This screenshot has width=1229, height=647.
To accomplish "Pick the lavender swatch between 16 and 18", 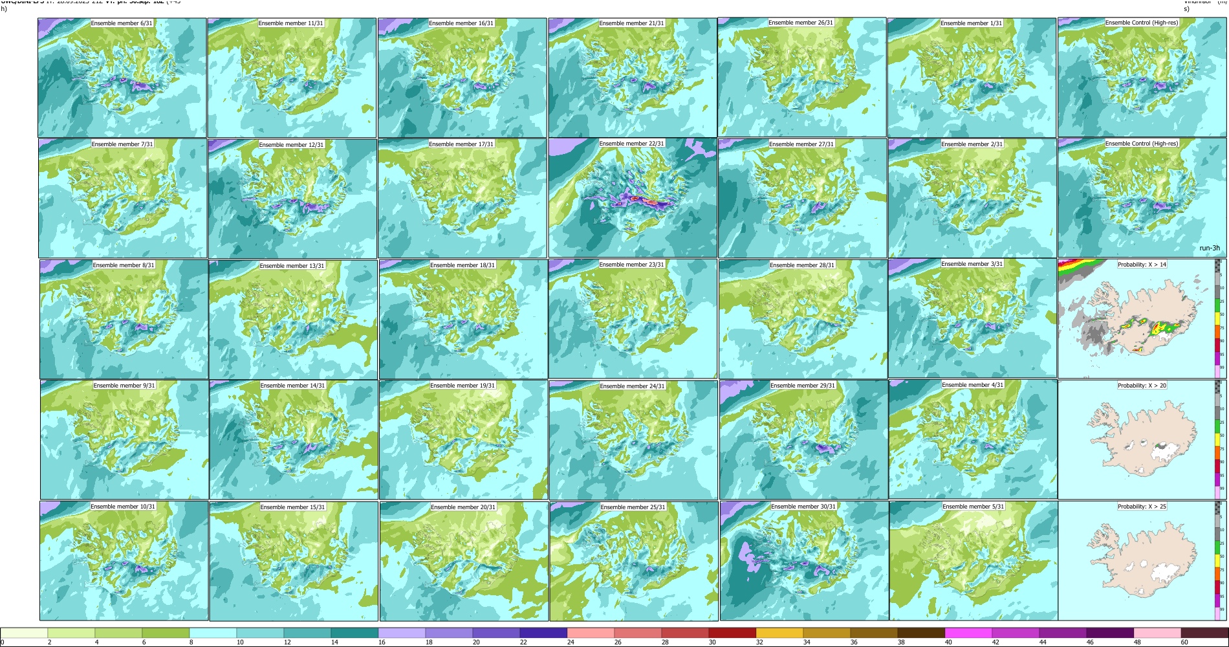I will click(402, 633).
